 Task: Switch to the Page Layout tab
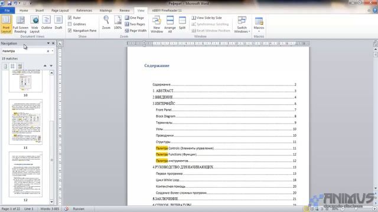click(x=60, y=11)
